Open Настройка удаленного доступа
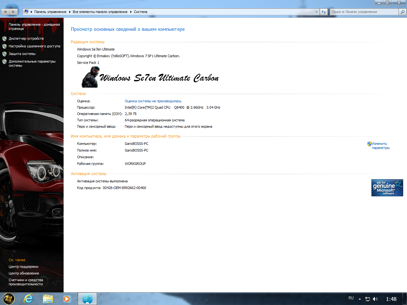Viewport: 407px width, 305px height. (x=34, y=46)
